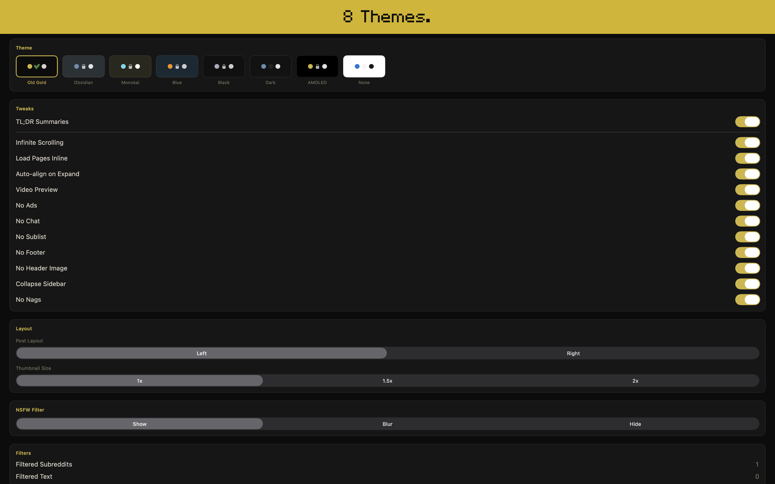Toggle the Video Preview switch
Screen dimensions: 775x484
click(x=748, y=190)
